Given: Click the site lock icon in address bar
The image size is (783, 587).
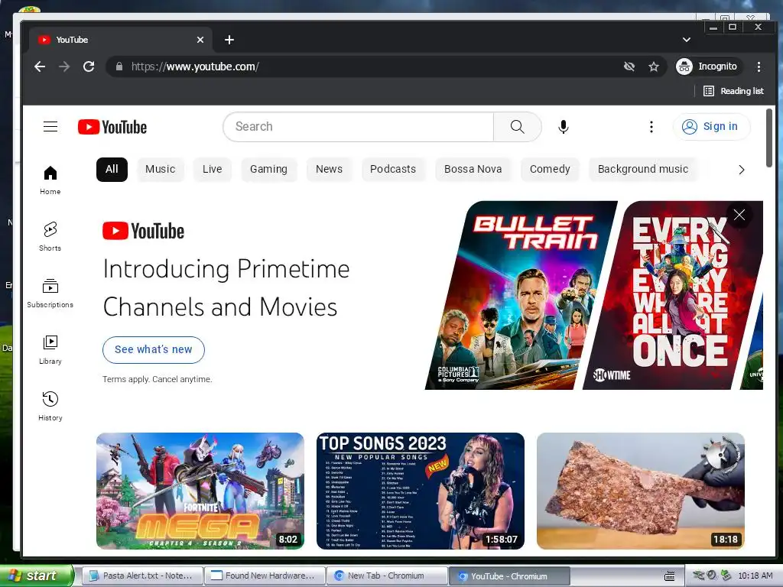Looking at the screenshot, I should tap(119, 66).
